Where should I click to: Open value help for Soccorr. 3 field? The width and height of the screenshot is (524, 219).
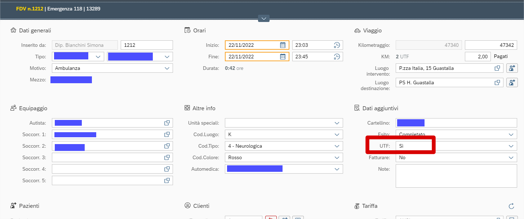[x=167, y=157]
